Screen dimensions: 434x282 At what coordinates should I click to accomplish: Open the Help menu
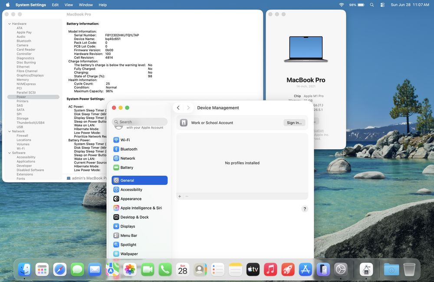tap(103, 5)
